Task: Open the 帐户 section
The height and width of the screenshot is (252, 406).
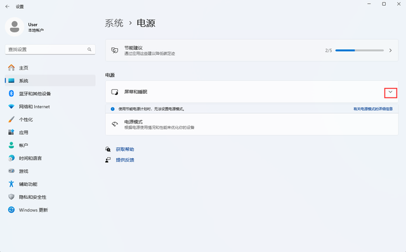Action: (x=50, y=145)
